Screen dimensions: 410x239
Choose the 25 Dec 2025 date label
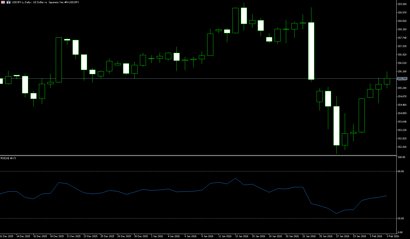107,236
